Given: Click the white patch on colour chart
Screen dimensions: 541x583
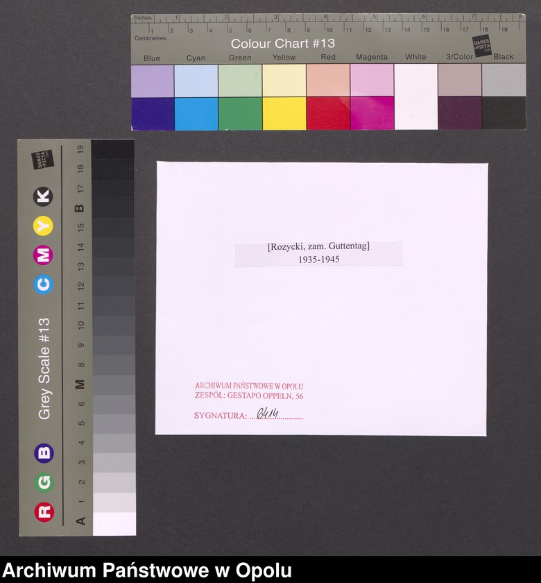Looking at the screenshot, I should (x=416, y=96).
